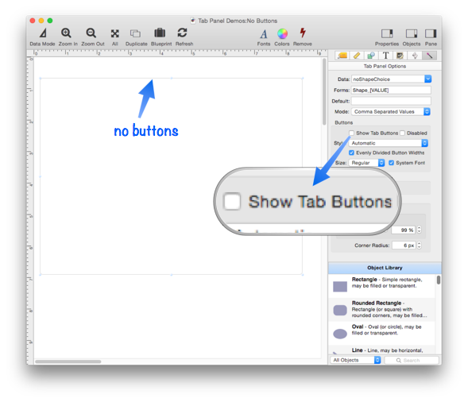
Task: Click the document proxy icon in title bar
Action: pyautogui.click(x=193, y=21)
